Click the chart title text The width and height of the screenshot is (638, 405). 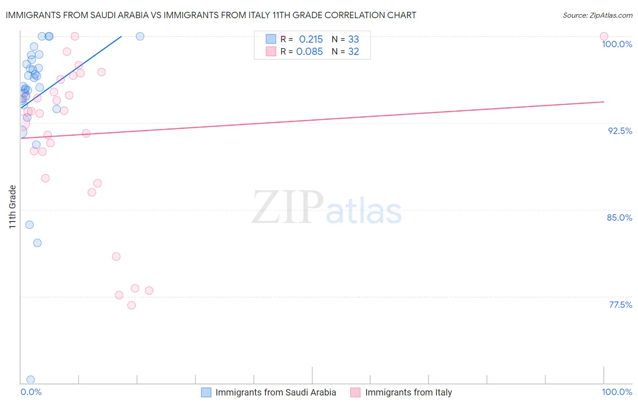click(x=211, y=15)
